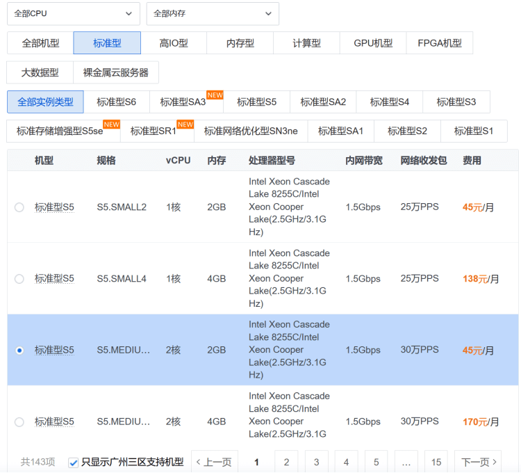Select the 裸金属云服务器 tab
521x473 pixels.
115,72
